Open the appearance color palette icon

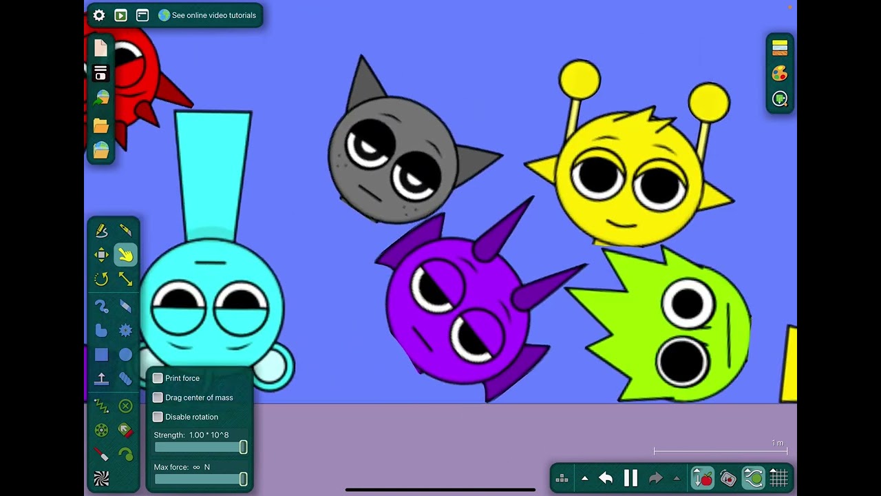[780, 73]
